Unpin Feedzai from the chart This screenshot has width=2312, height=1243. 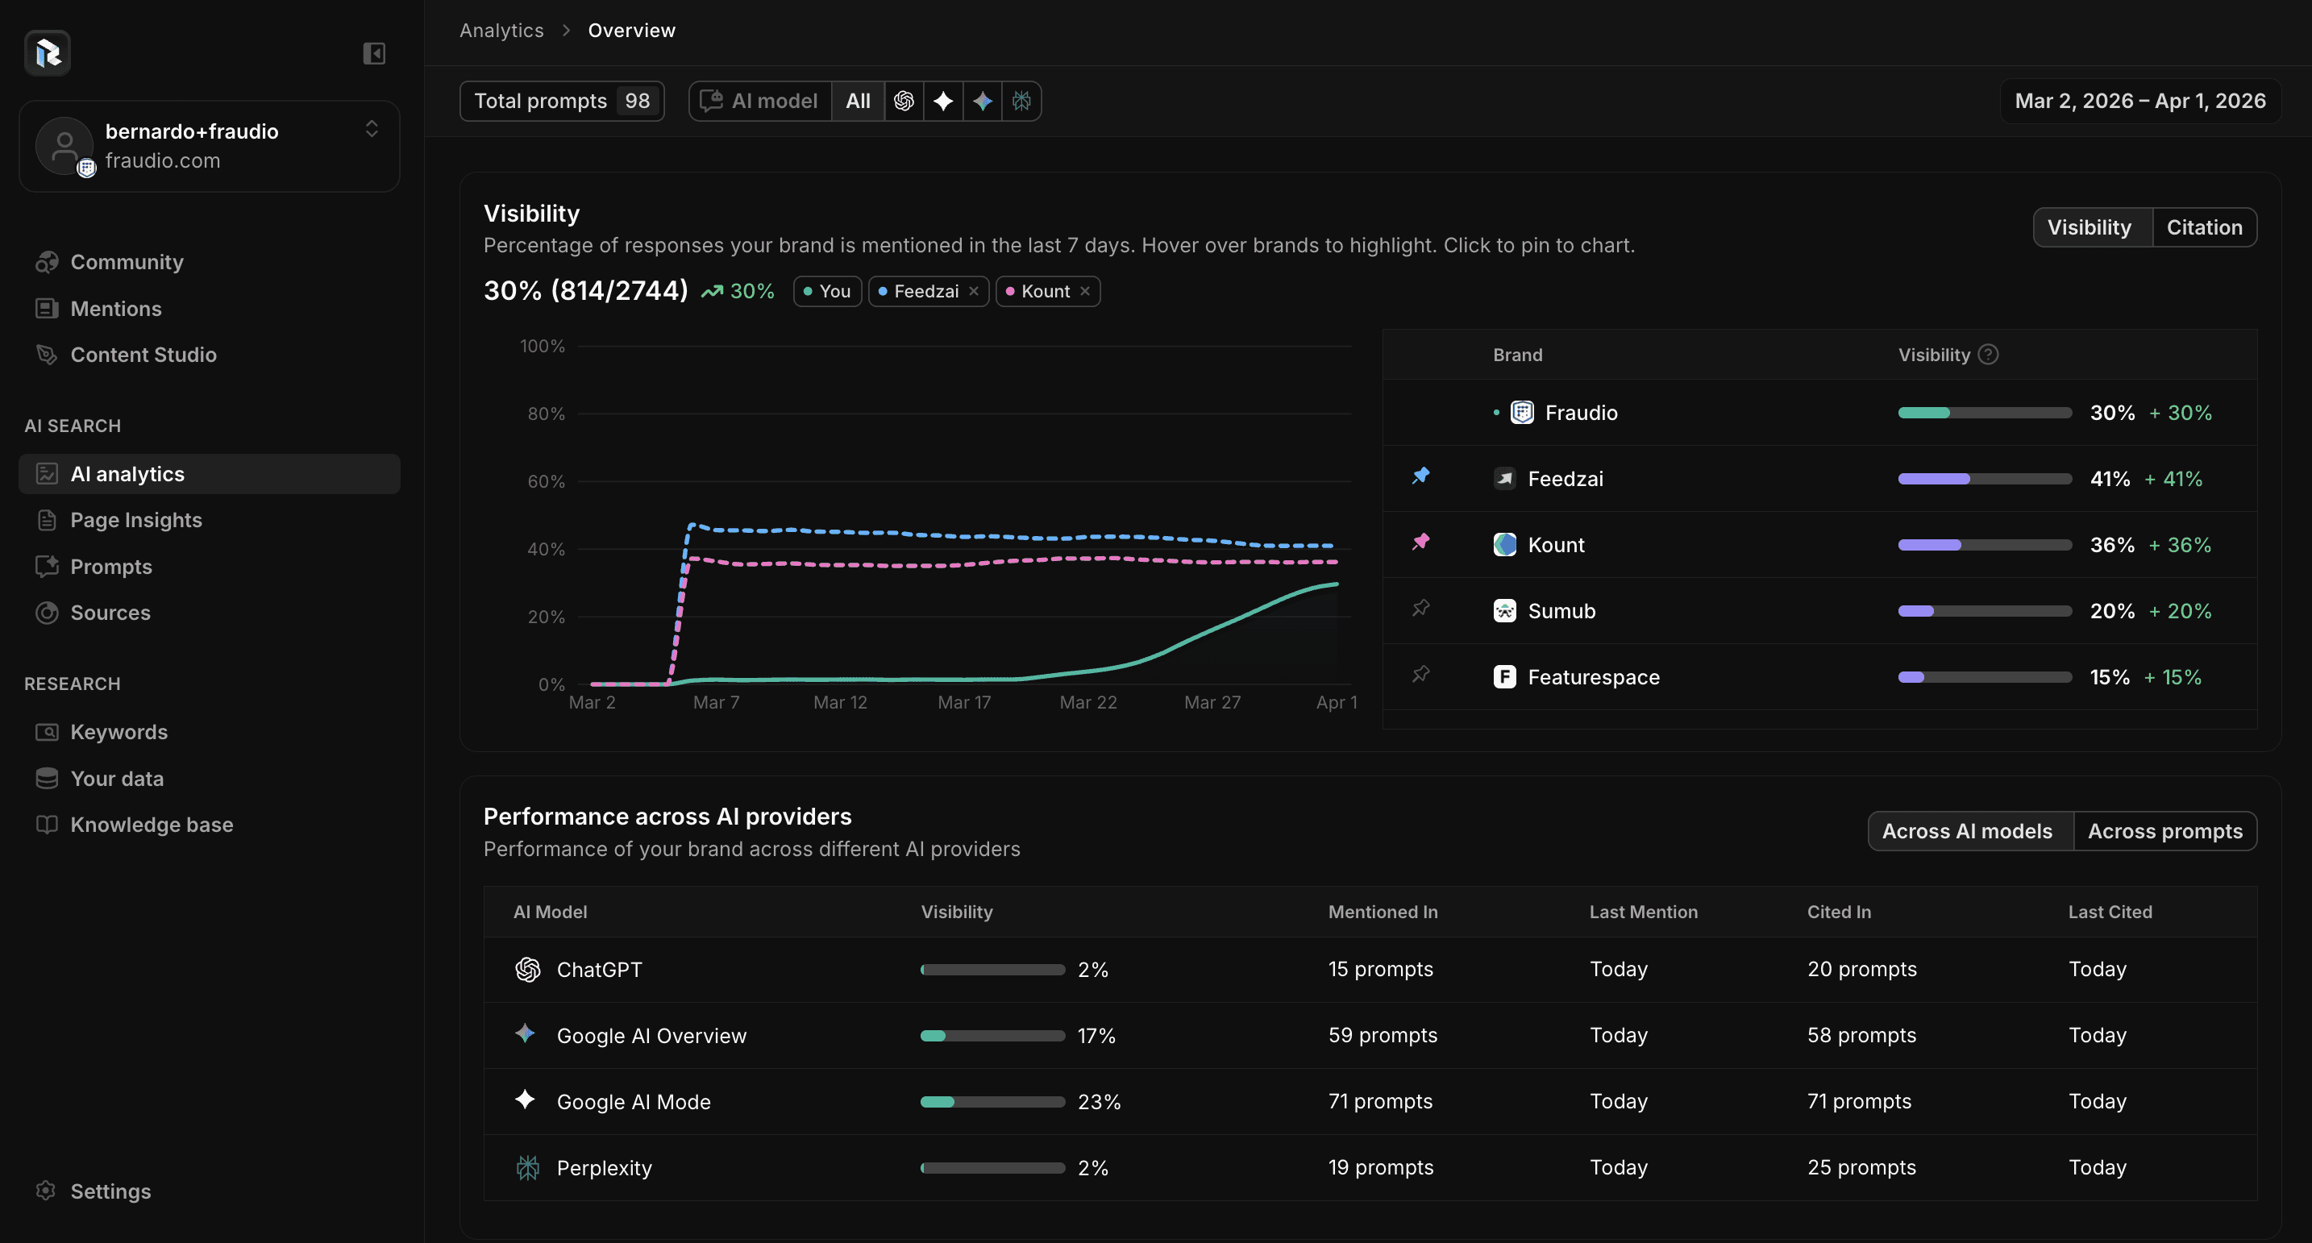point(1420,476)
